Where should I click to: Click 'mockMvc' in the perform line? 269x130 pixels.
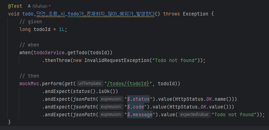tap(29, 83)
